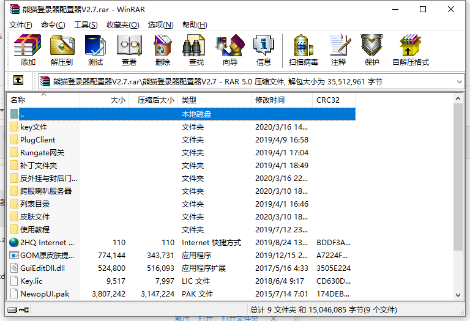Click the 2HQ Internet shortcut globe icon
The image size is (470, 321).
[x=14, y=243]
